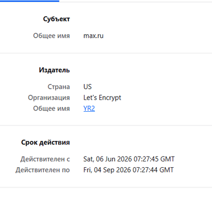Select the valid-from date Sat, 06 Jun 2026
The image size is (212, 198).
[x=129, y=159]
